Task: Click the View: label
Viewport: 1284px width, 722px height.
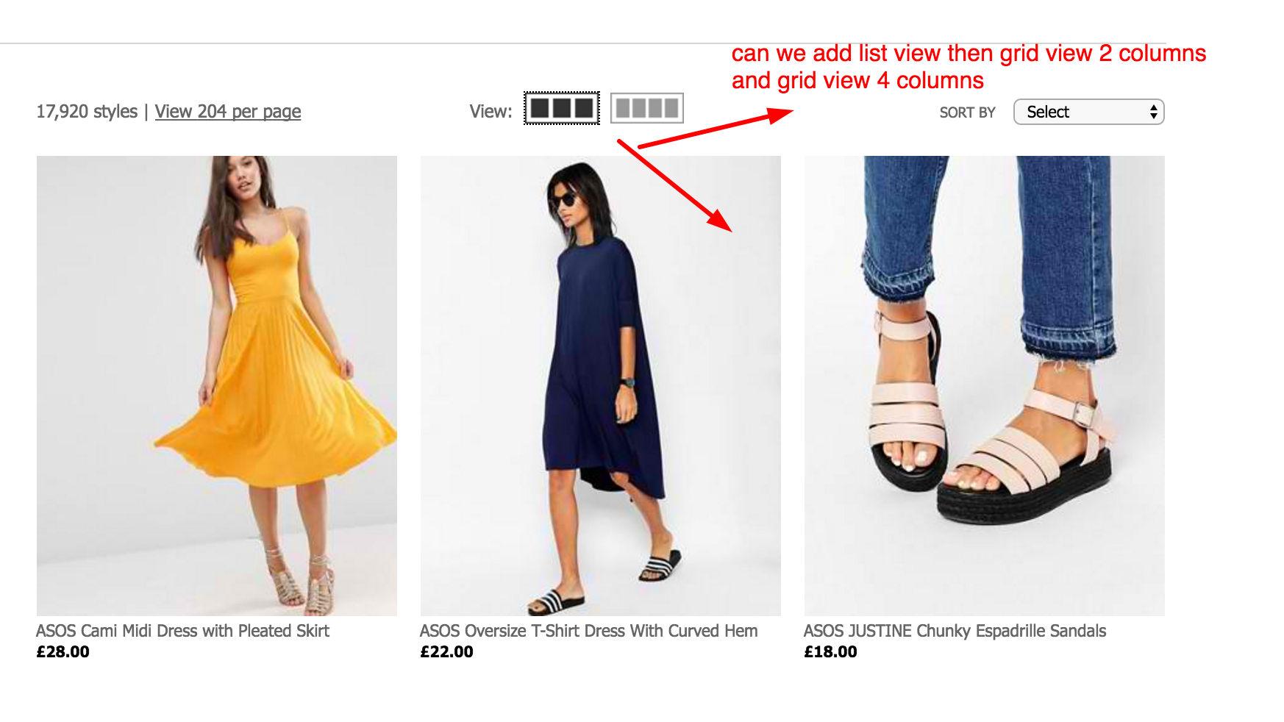Action: 491,112
